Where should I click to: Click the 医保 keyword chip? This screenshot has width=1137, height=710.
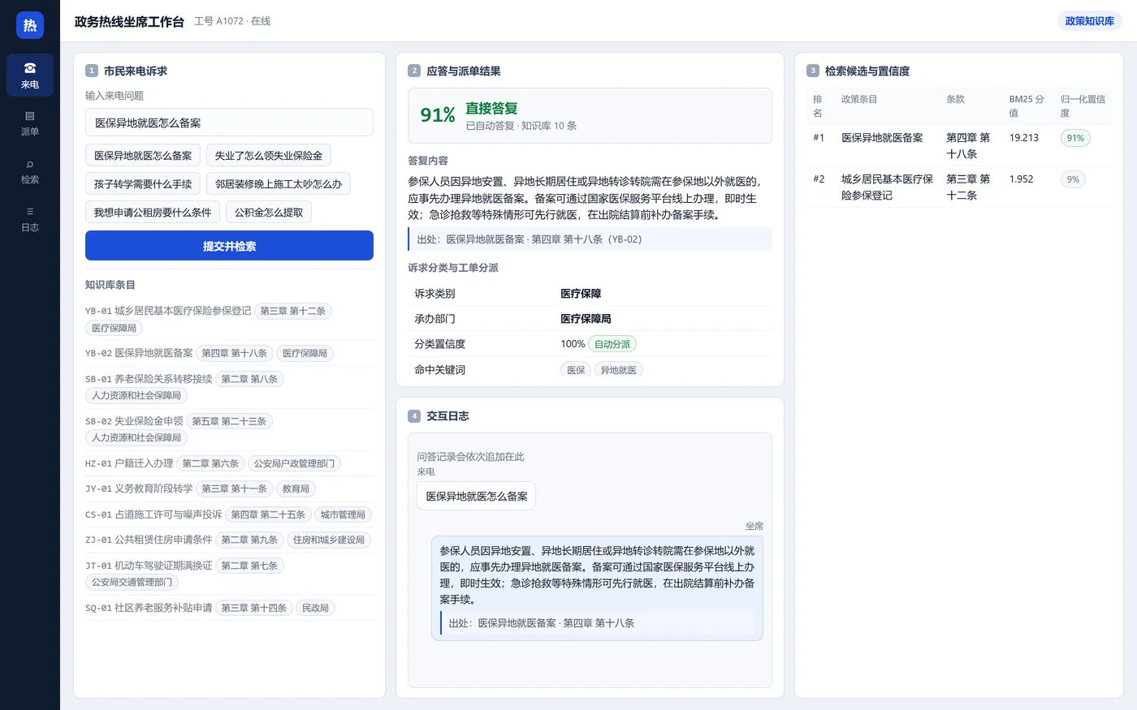click(x=576, y=370)
